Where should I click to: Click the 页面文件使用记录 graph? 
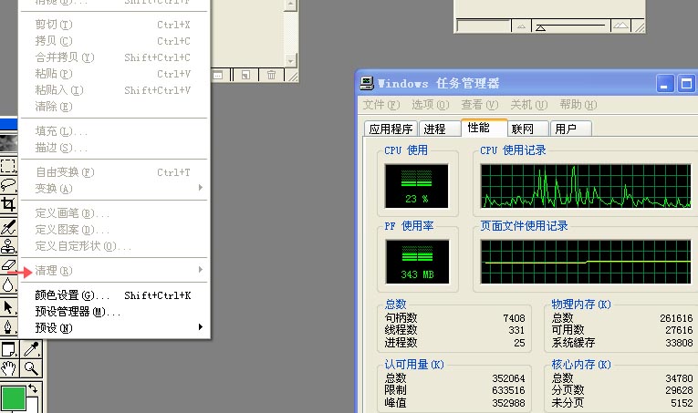[x=586, y=262]
